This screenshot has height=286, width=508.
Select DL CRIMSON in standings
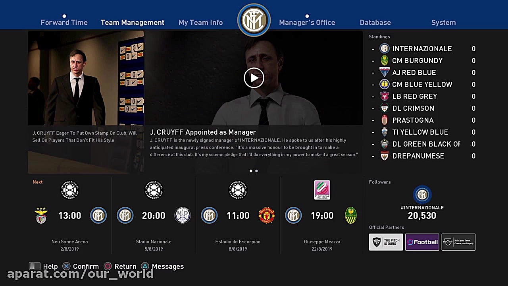(x=413, y=108)
